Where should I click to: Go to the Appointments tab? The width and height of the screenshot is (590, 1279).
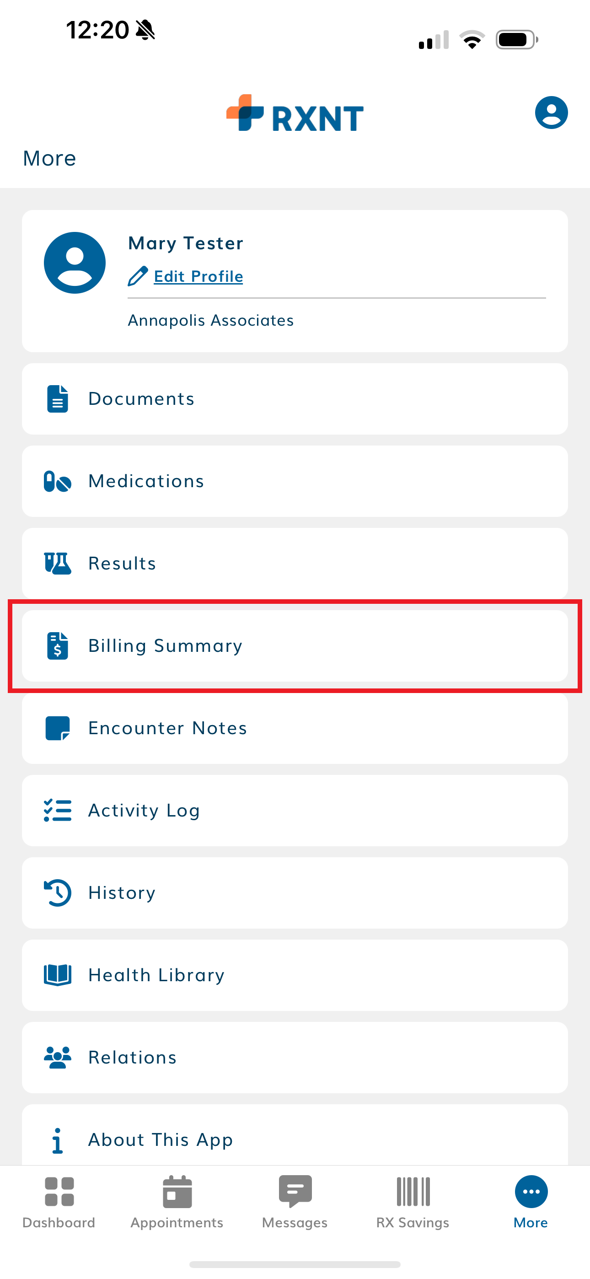click(x=177, y=1202)
